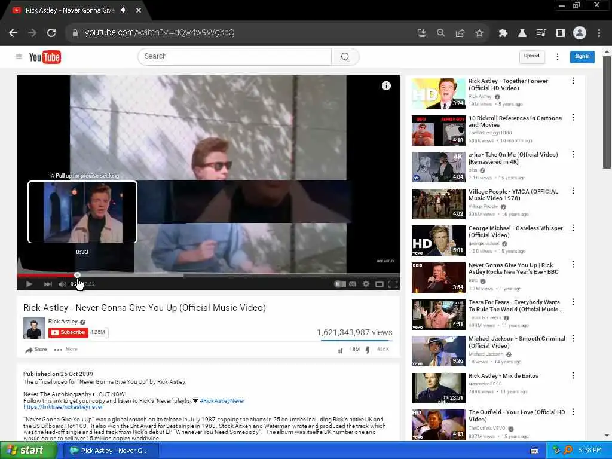The image size is (612, 459).
Task: Open the Windows start button
Action: click(29, 451)
